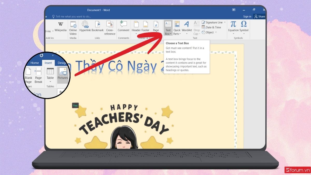Insert a Text Box
311x175 pixels.
(168, 27)
